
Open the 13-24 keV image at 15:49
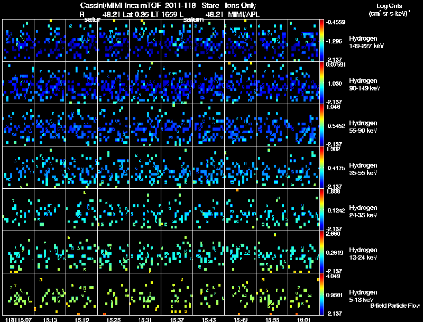point(241,252)
